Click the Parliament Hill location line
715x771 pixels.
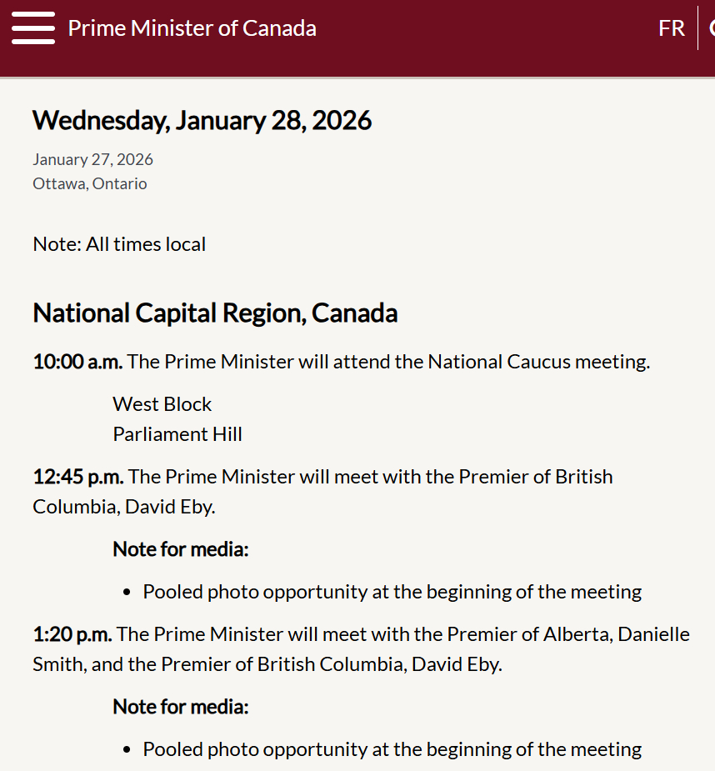(177, 434)
